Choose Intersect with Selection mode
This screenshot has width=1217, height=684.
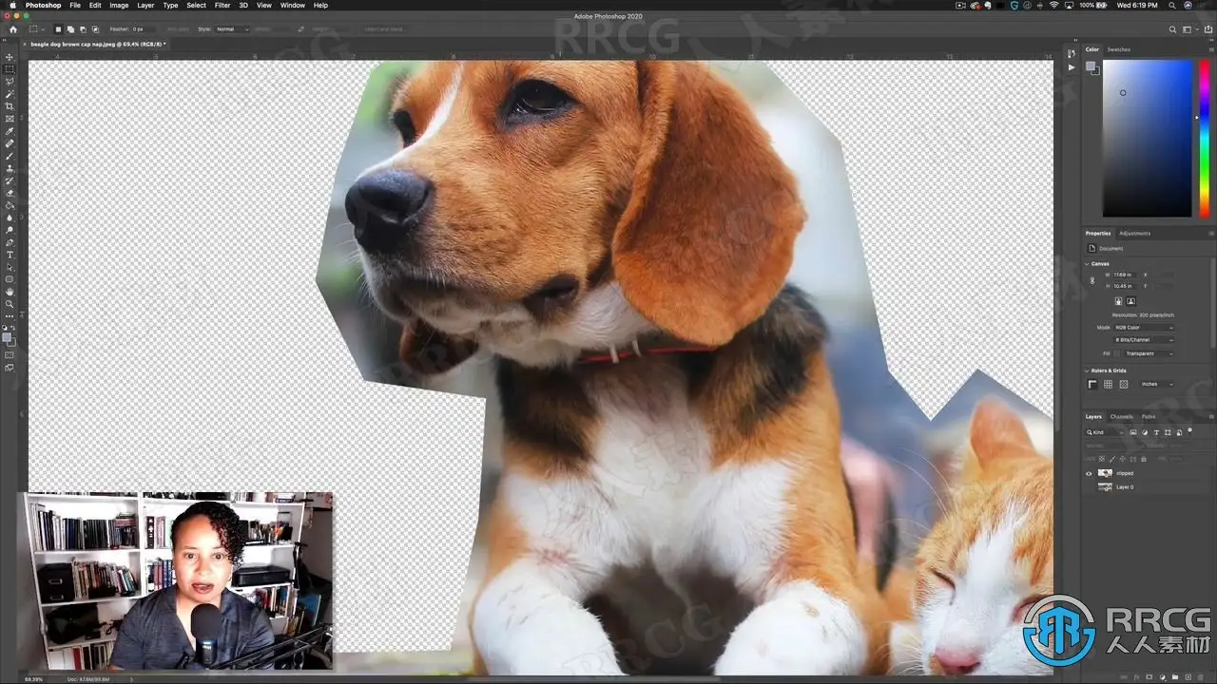click(x=95, y=29)
